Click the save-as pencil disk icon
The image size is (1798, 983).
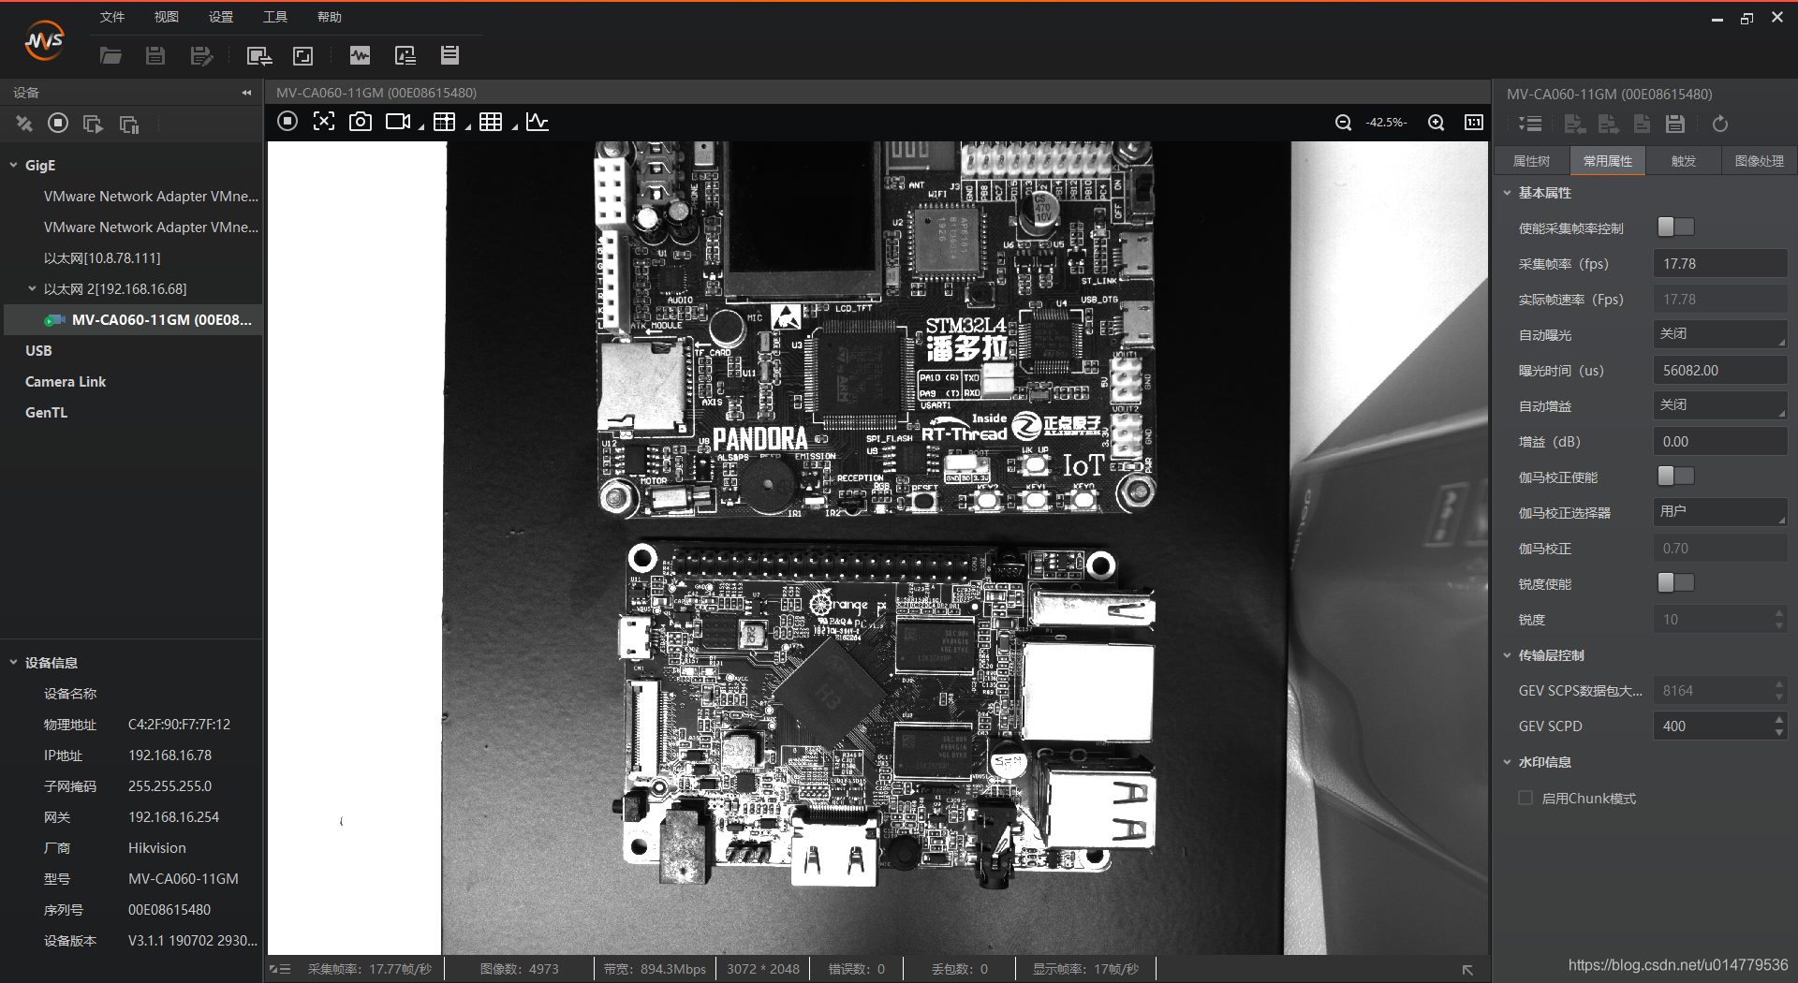201,55
